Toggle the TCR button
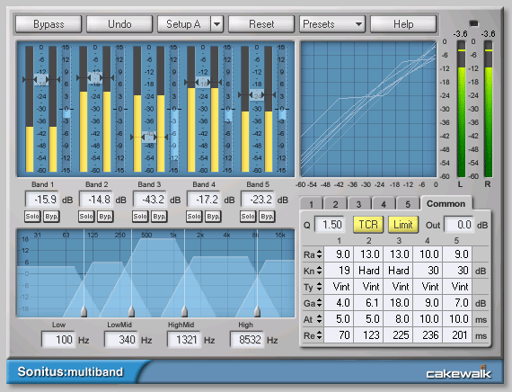This screenshot has width=512, height=392. [x=368, y=225]
